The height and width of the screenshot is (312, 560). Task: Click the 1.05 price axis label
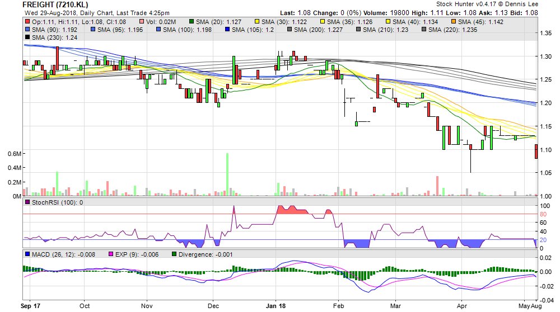(x=545, y=173)
